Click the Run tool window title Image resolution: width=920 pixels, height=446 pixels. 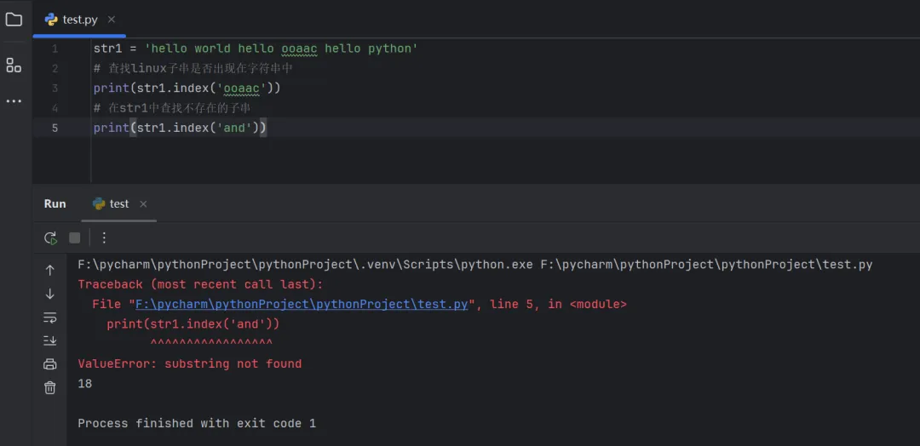coord(55,204)
